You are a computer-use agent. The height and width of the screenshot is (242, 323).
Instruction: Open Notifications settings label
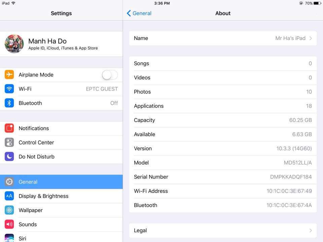(34, 128)
